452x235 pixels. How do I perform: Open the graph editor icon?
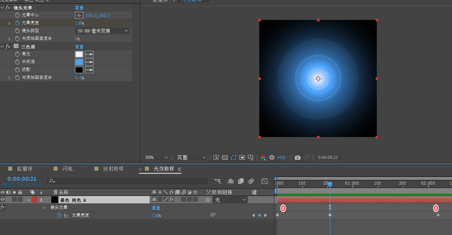(x=264, y=181)
